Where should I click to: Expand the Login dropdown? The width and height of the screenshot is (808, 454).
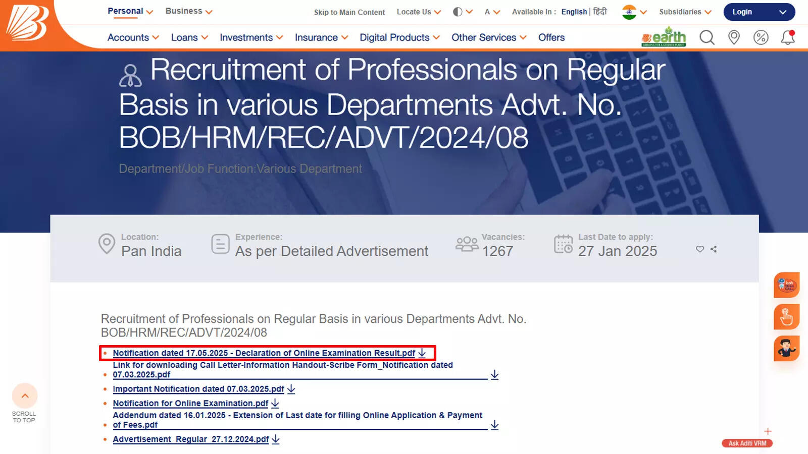coord(759,12)
